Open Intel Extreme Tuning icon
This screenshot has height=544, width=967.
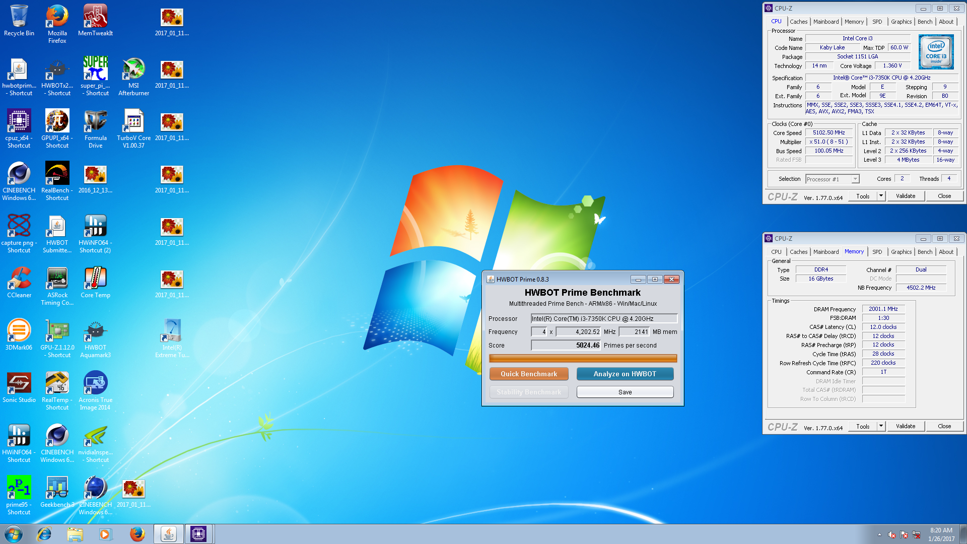click(172, 338)
